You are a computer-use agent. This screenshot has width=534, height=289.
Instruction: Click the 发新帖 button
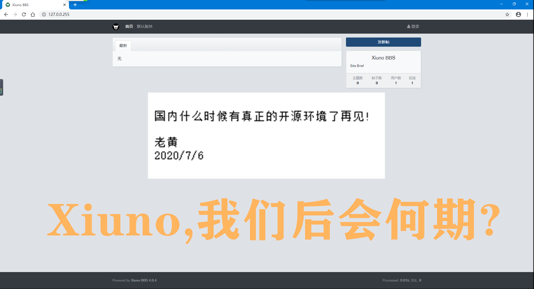[383, 42]
